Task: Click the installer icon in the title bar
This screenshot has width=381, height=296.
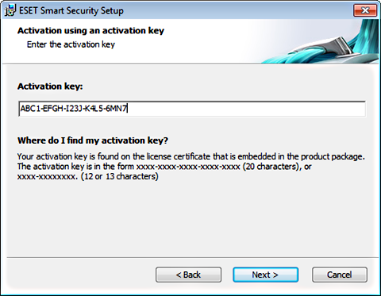Action: [10, 10]
